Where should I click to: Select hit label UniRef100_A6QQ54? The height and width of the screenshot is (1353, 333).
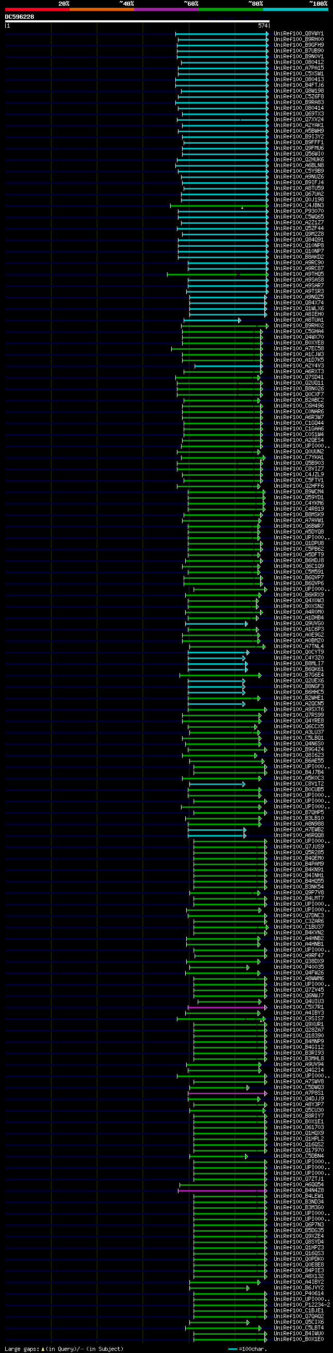point(298,1185)
